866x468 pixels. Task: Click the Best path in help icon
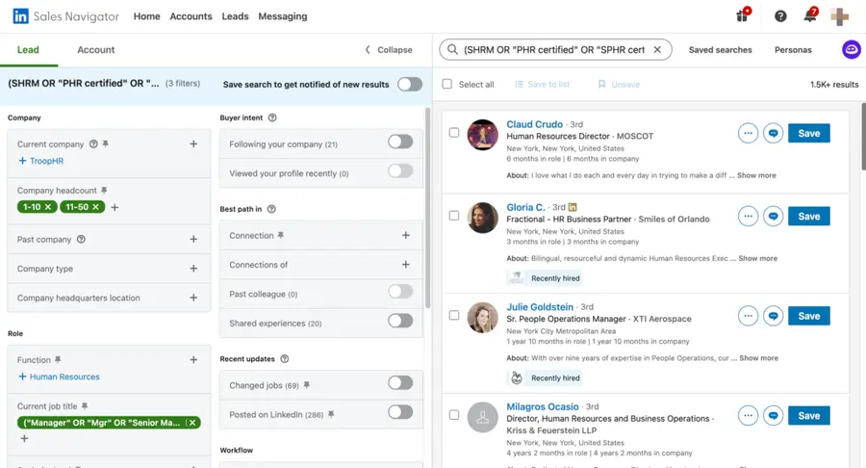tap(271, 209)
